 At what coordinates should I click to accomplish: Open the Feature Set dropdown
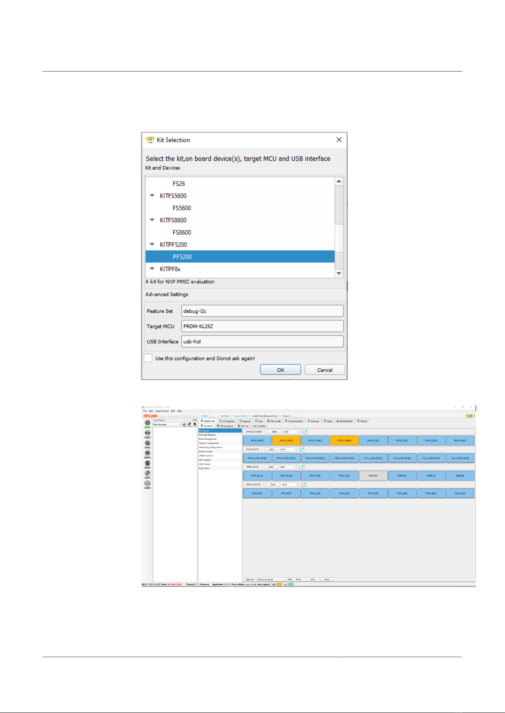pos(262,311)
